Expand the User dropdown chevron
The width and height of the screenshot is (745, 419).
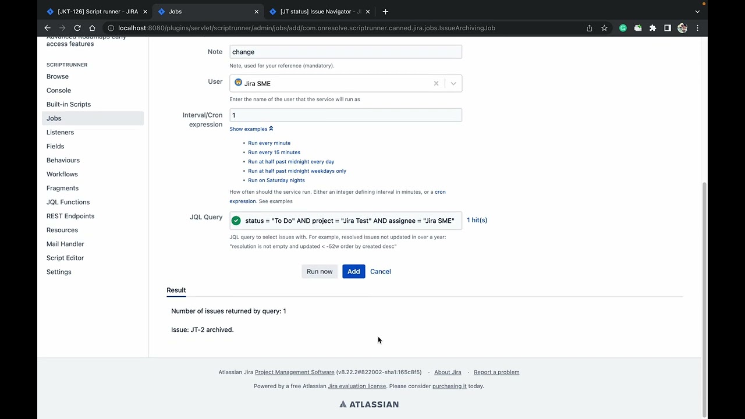pos(453,83)
